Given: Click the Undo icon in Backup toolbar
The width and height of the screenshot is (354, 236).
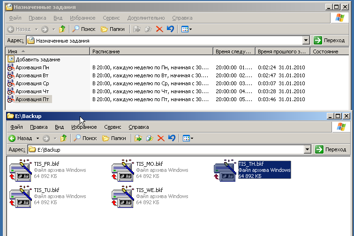Looking at the screenshot, I should coord(172,138).
